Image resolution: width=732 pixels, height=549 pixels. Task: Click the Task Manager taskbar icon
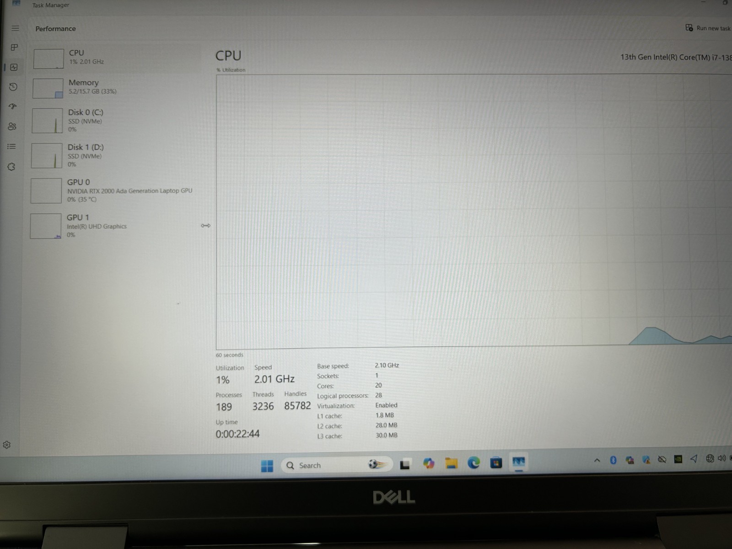[518, 462]
